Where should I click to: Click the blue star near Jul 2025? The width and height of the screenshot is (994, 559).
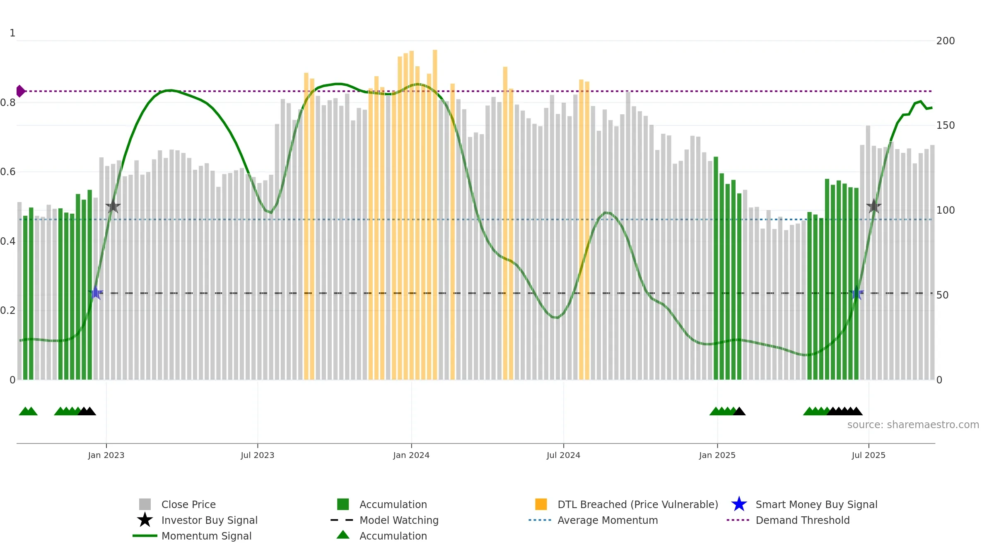(856, 293)
